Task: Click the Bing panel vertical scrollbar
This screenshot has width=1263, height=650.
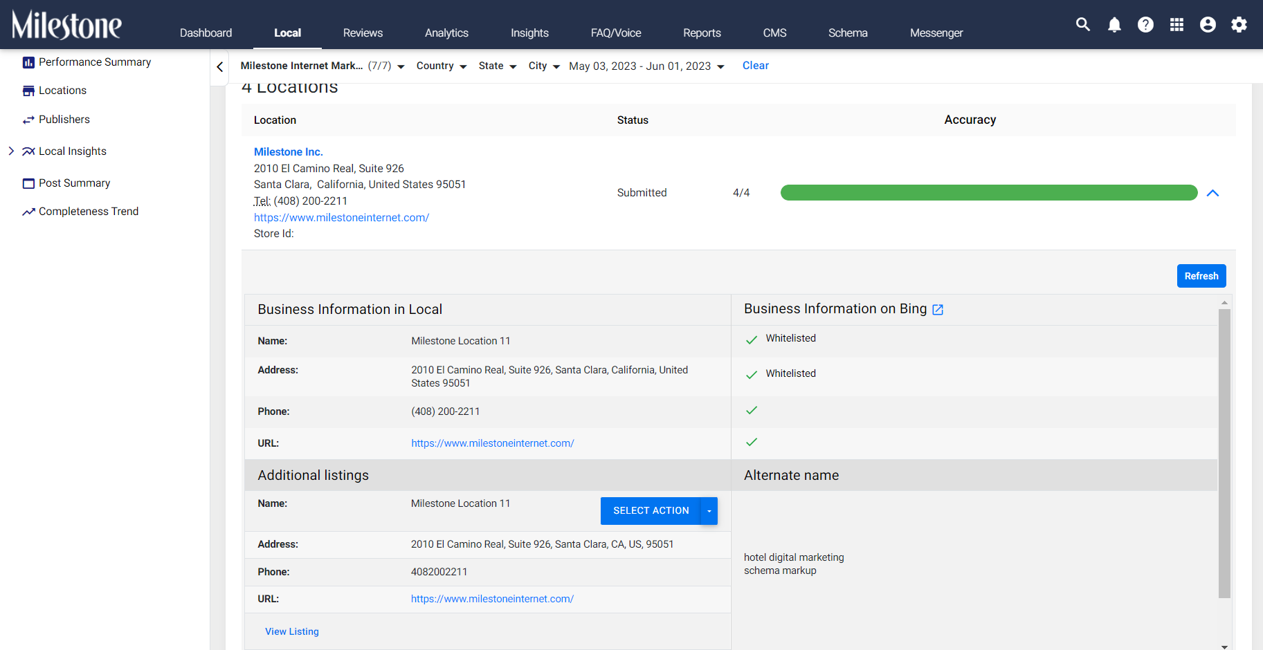Action: [x=1224, y=453]
